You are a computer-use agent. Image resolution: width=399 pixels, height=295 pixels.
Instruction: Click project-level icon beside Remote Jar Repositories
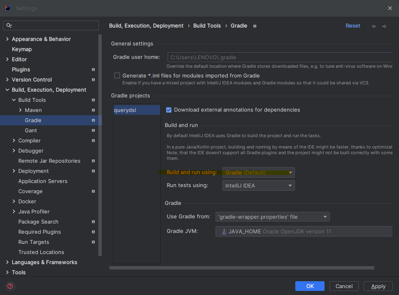pyautogui.click(x=94, y=161)
